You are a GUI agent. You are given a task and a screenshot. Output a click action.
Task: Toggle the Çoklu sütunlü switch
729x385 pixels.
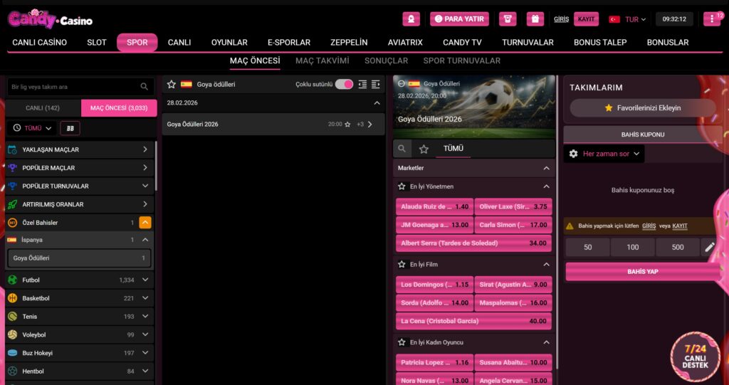pos(344,84)
